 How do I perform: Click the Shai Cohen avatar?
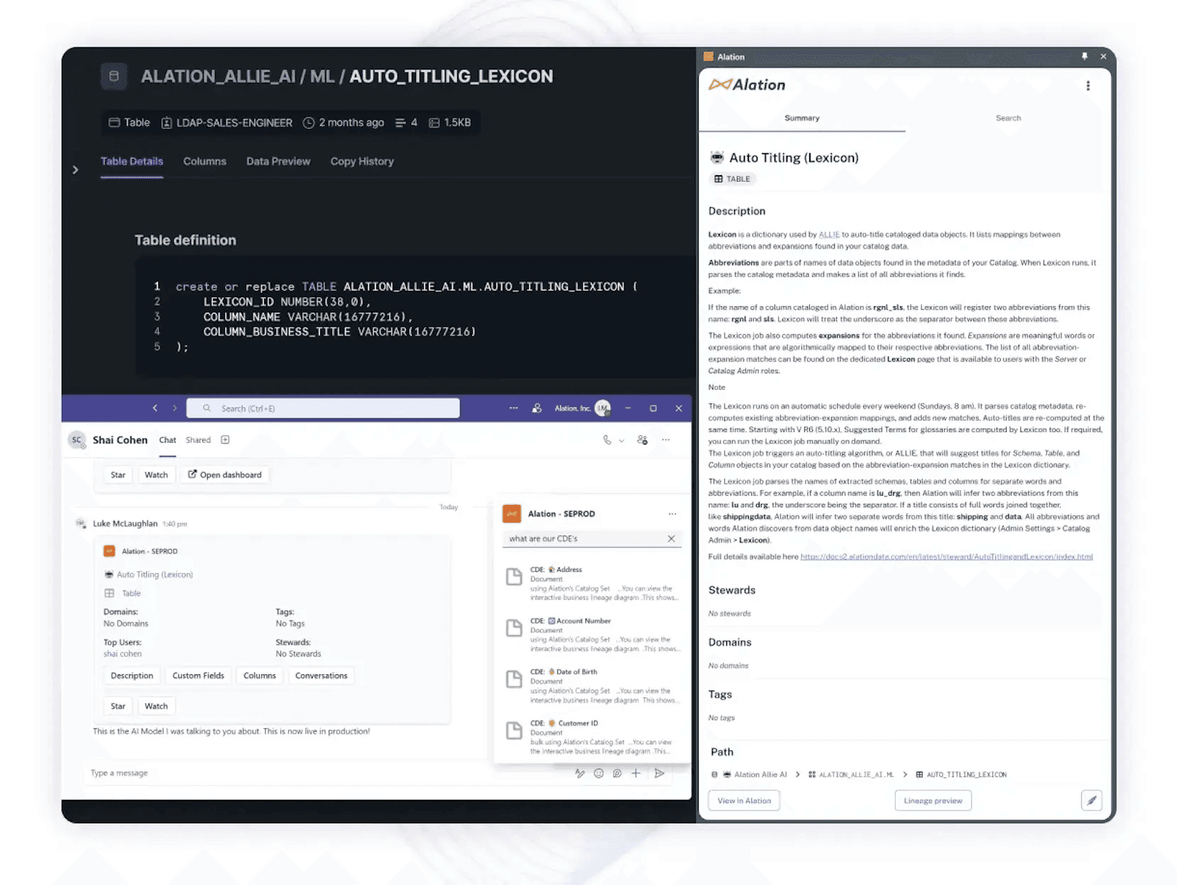77,440
